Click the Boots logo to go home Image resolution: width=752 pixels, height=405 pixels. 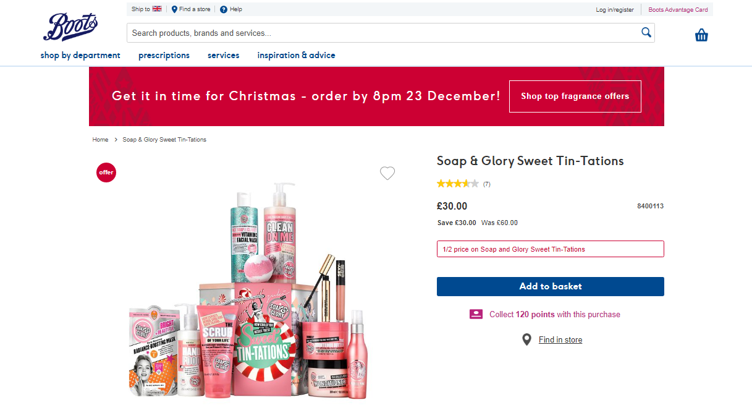point(70,27)
